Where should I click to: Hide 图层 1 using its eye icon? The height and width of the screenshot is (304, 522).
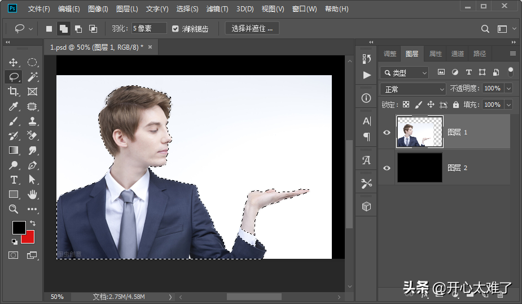387,132
